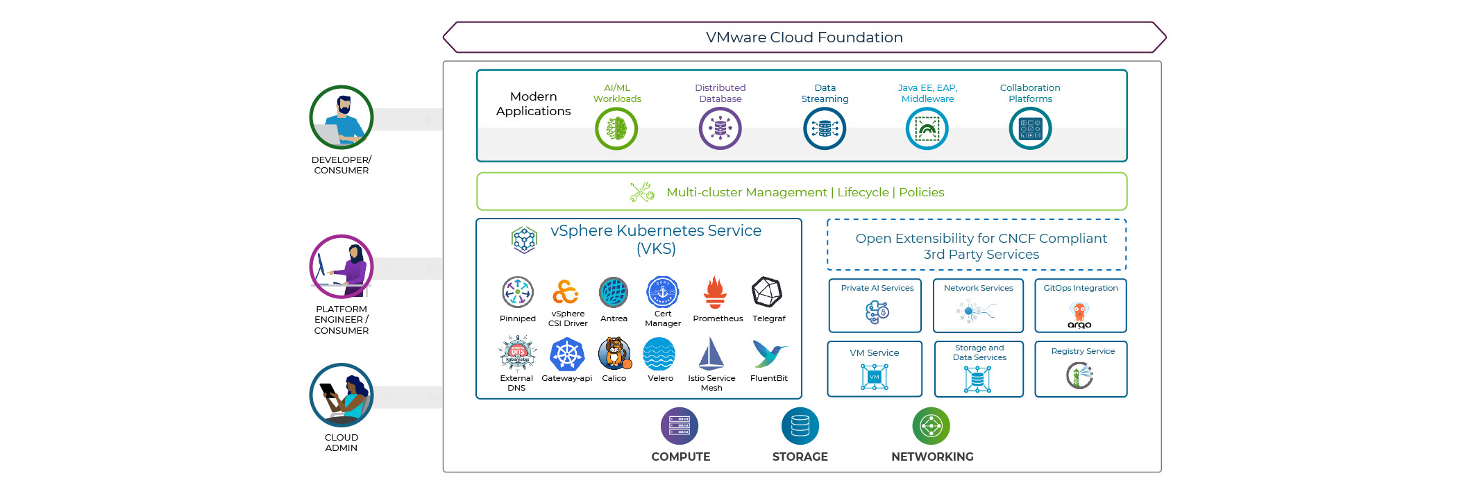The width and height of the screenshot is (1484, 494).
Task: Click the AI/ML Workloads brain icon
Action: click(616, 129)
